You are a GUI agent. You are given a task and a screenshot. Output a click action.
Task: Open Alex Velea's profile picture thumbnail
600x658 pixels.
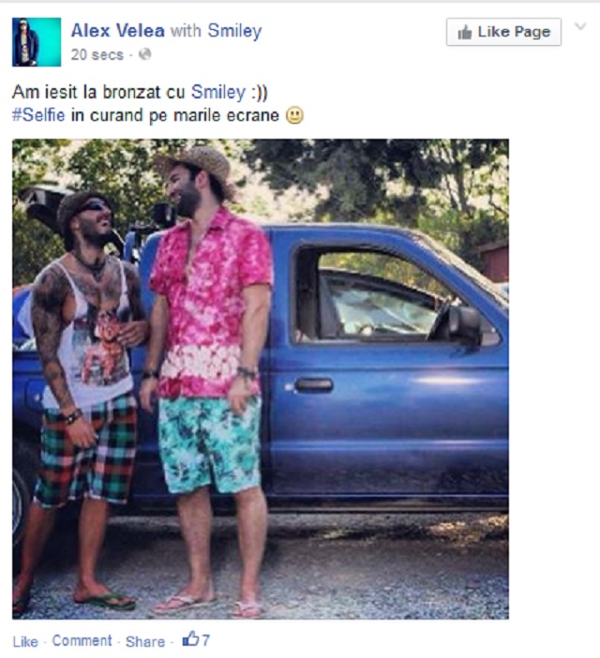37,42
